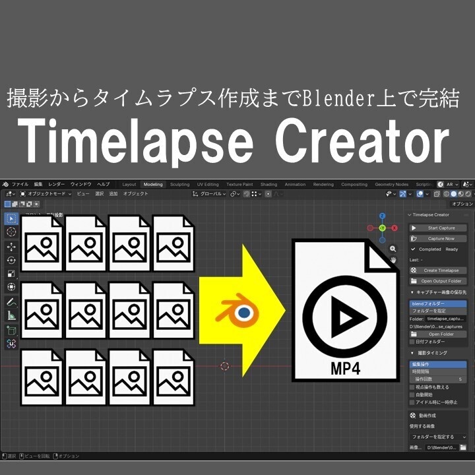Switch to the Shading workspace tab

tap(269, 184)
